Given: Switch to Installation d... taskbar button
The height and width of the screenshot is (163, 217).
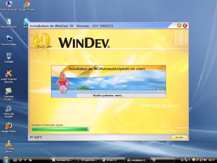Looking at the screenshot, I should (137, 160).
